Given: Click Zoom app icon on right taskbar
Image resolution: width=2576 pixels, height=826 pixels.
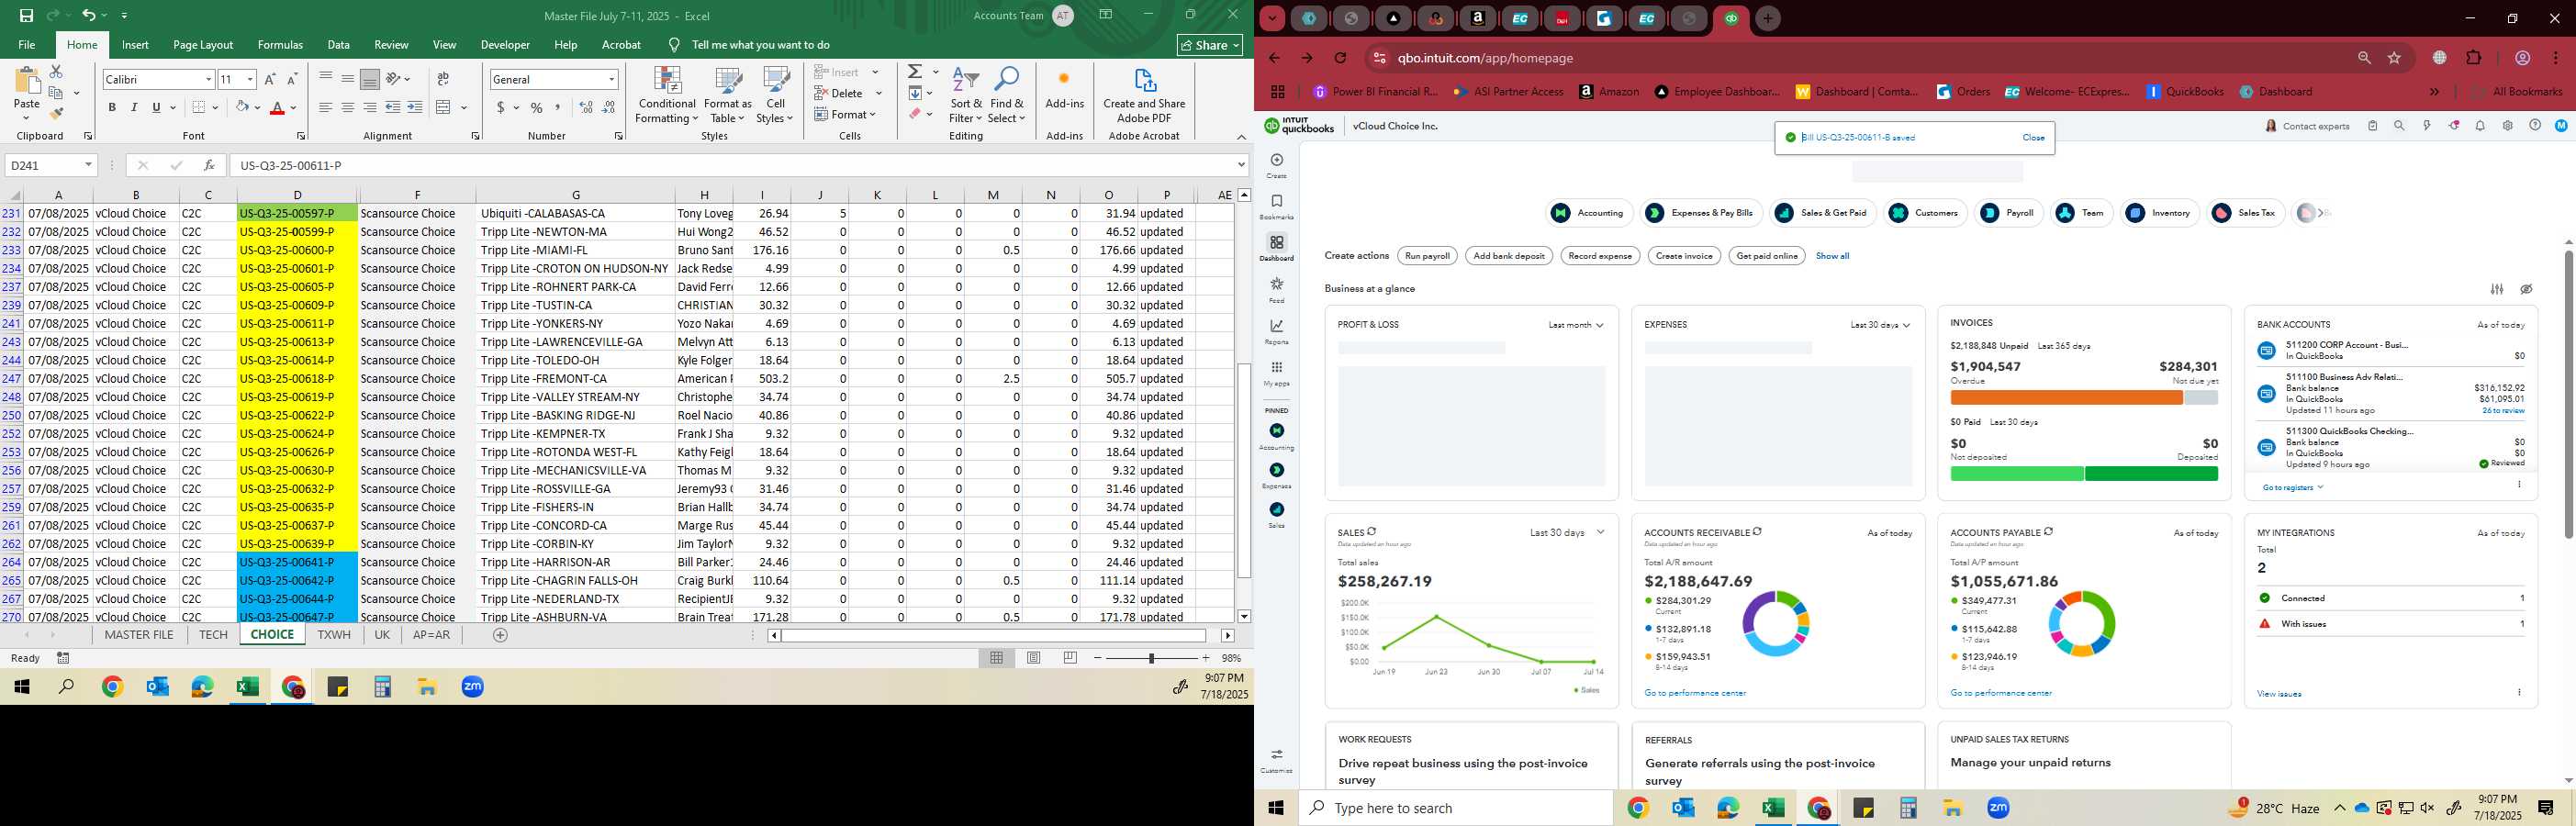Looking at the screenshot, I should pos(1998,808).
